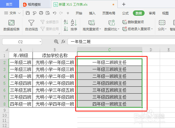Expand the 高亮重复项 dropdown arrow
Image resolution: width=175 pixels, height=128 pixels.
[x=100, y=29]
